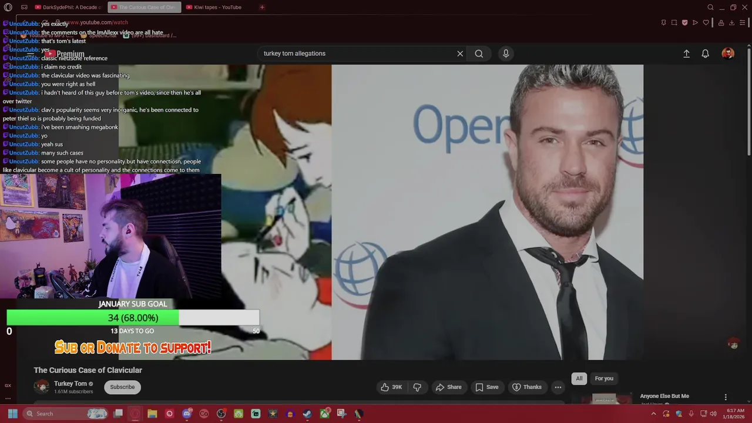The height and width of the screenshot is (423, 752).
Task: Click the YouTube Premium logo
Action: click(x=65, y=53)
